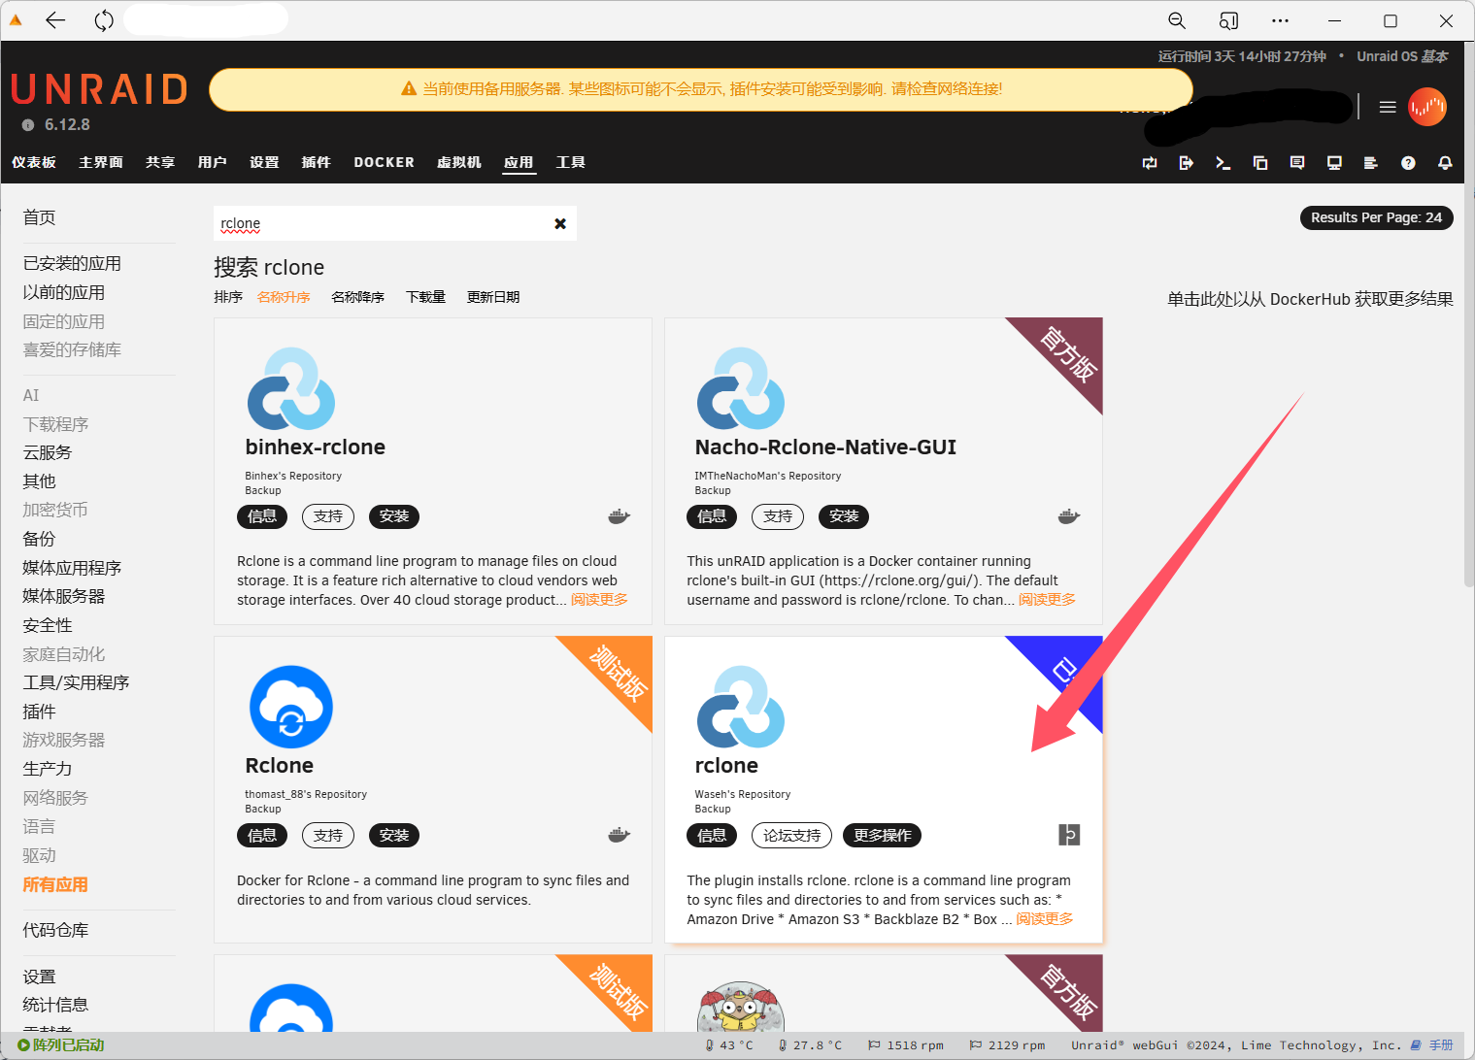
Task: Open the notifications bell icon
Action: pos(1445,163)
